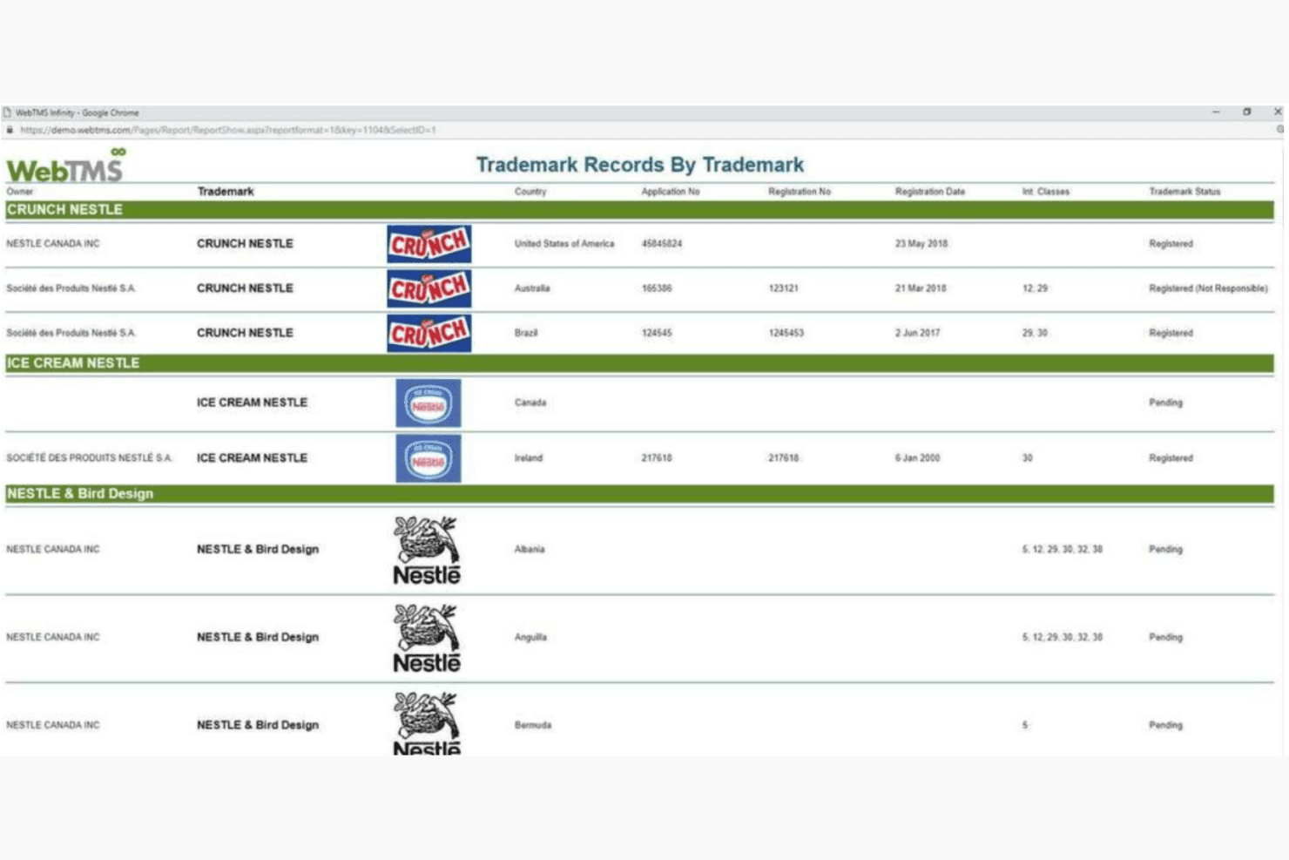1289x860 pixels.
Task: Click the Owner column header
Action: pos(20,192)
